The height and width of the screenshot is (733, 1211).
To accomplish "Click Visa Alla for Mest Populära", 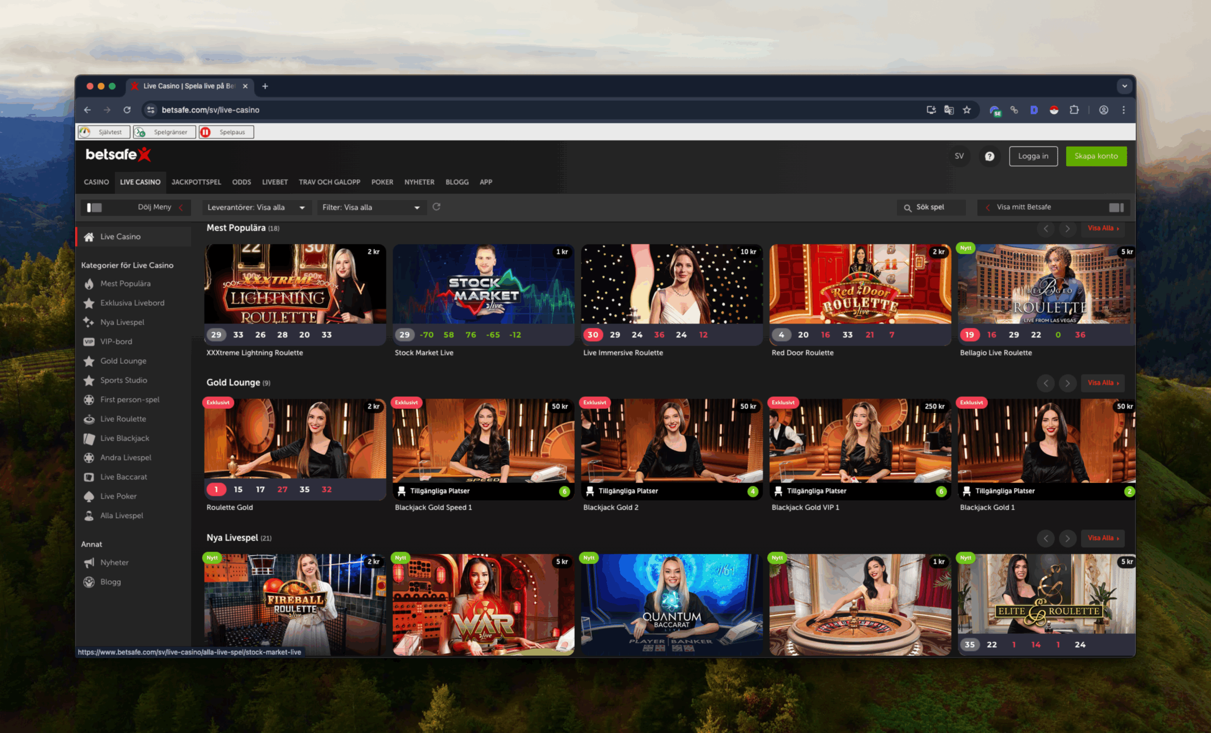I will [1102, 228].
